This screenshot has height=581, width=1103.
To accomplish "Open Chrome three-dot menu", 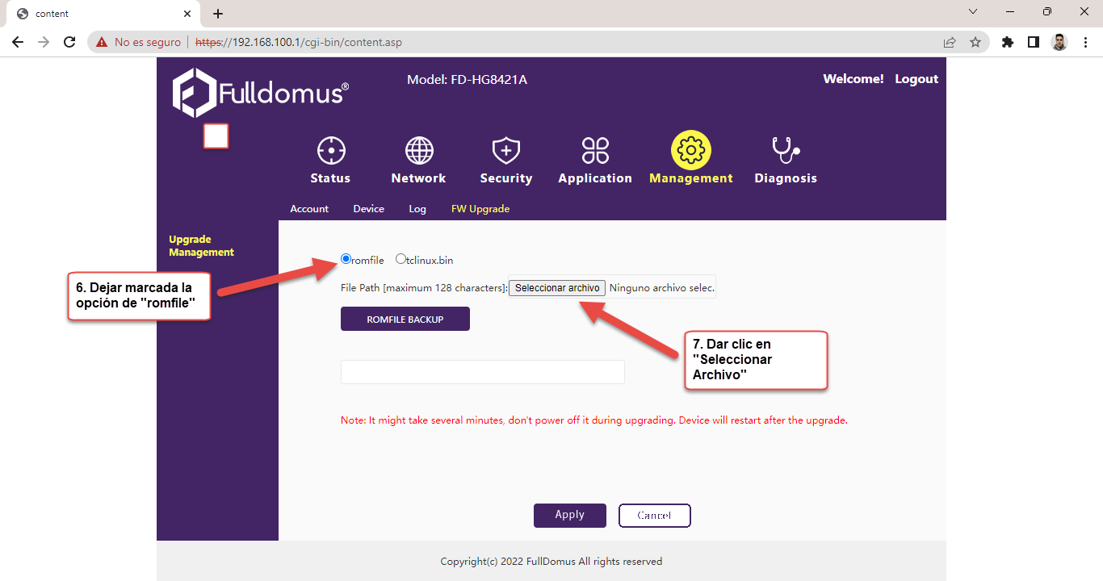I will point(1085,42).
